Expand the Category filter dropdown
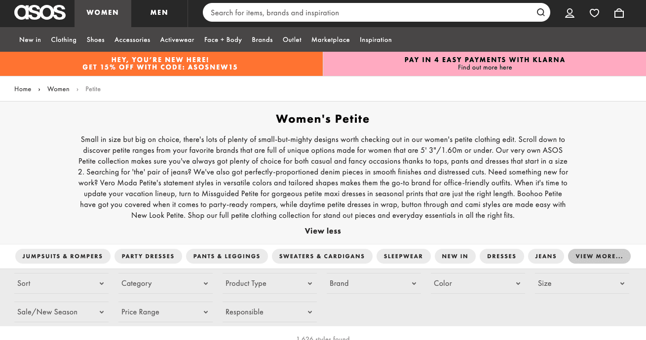This screenshot has height=340, width=646. coord(165,283)
